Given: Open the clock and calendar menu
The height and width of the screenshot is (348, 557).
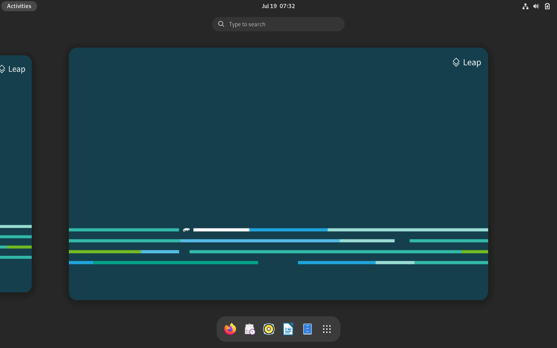Looking at the screenshot, I should tap(278, 6).
